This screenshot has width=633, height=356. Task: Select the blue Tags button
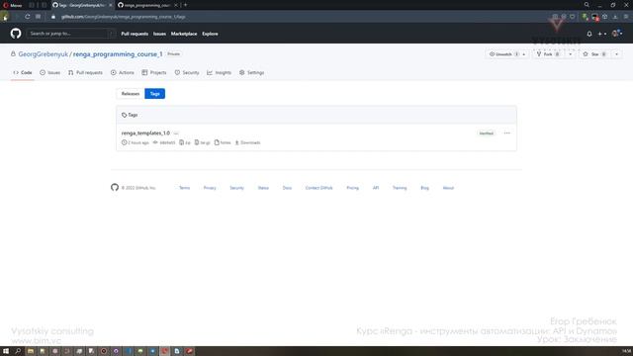coord(154,94)
